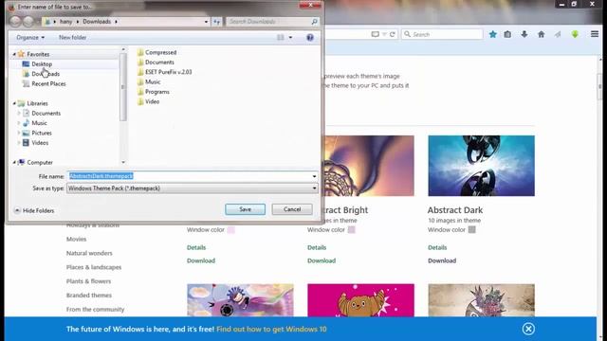The height and width of the screenshot is (341, 607).
Task: Open view options dropdown arrow
Action: coord(290,38)
